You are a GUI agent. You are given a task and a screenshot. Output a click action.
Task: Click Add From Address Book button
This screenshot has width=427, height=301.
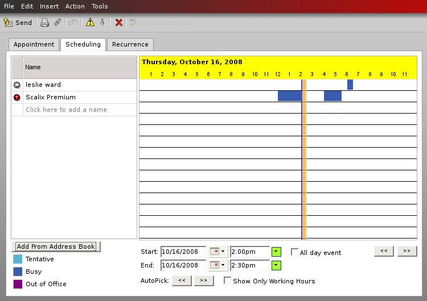(x=56, y=246)
